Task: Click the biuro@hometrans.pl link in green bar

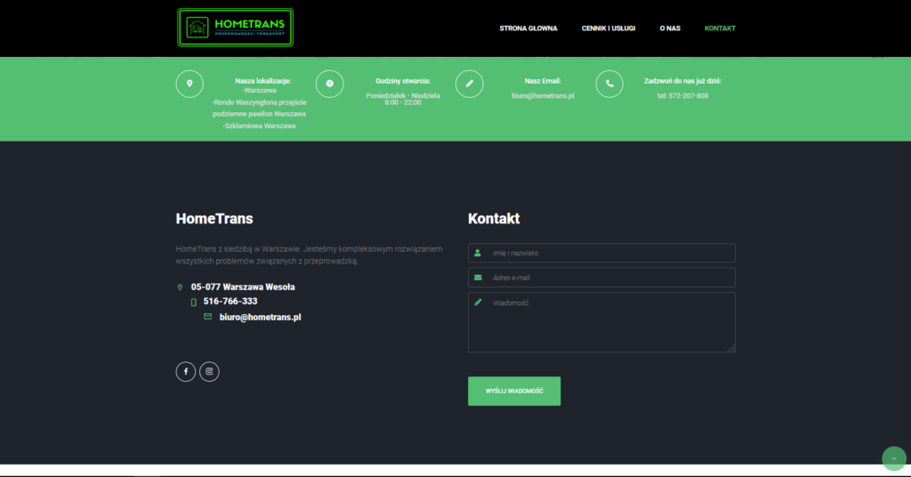Action: 543,95
